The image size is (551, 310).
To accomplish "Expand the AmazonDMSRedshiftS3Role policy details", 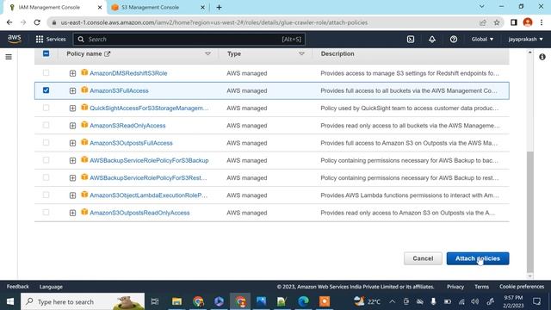I will [x=72, y=73].
